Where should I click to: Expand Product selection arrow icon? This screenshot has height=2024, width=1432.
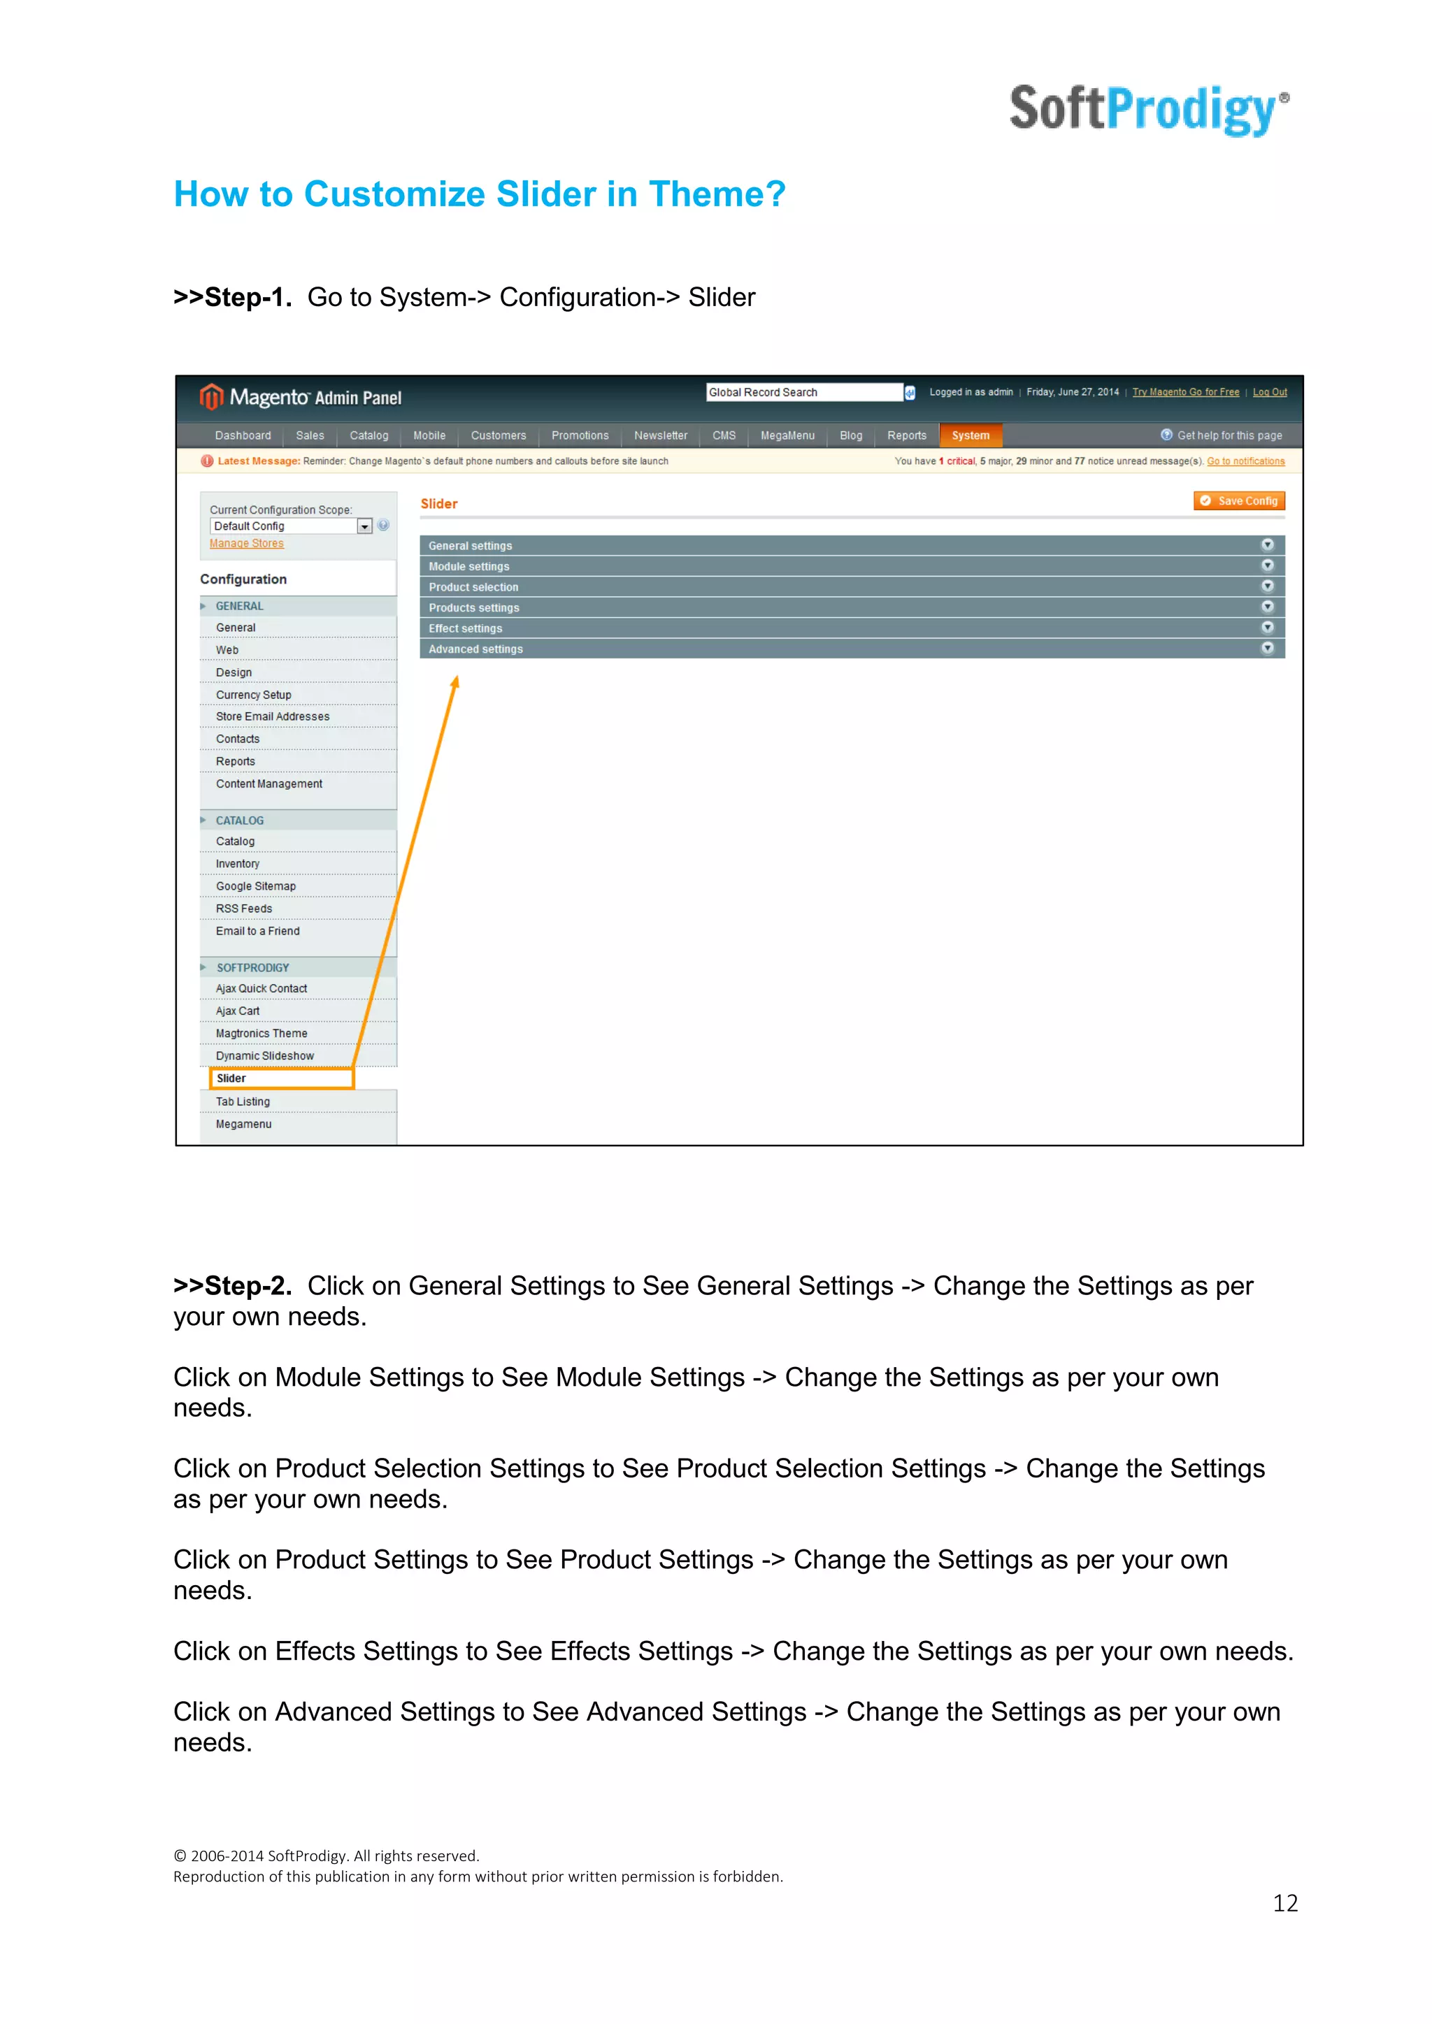coord(1267,586)
